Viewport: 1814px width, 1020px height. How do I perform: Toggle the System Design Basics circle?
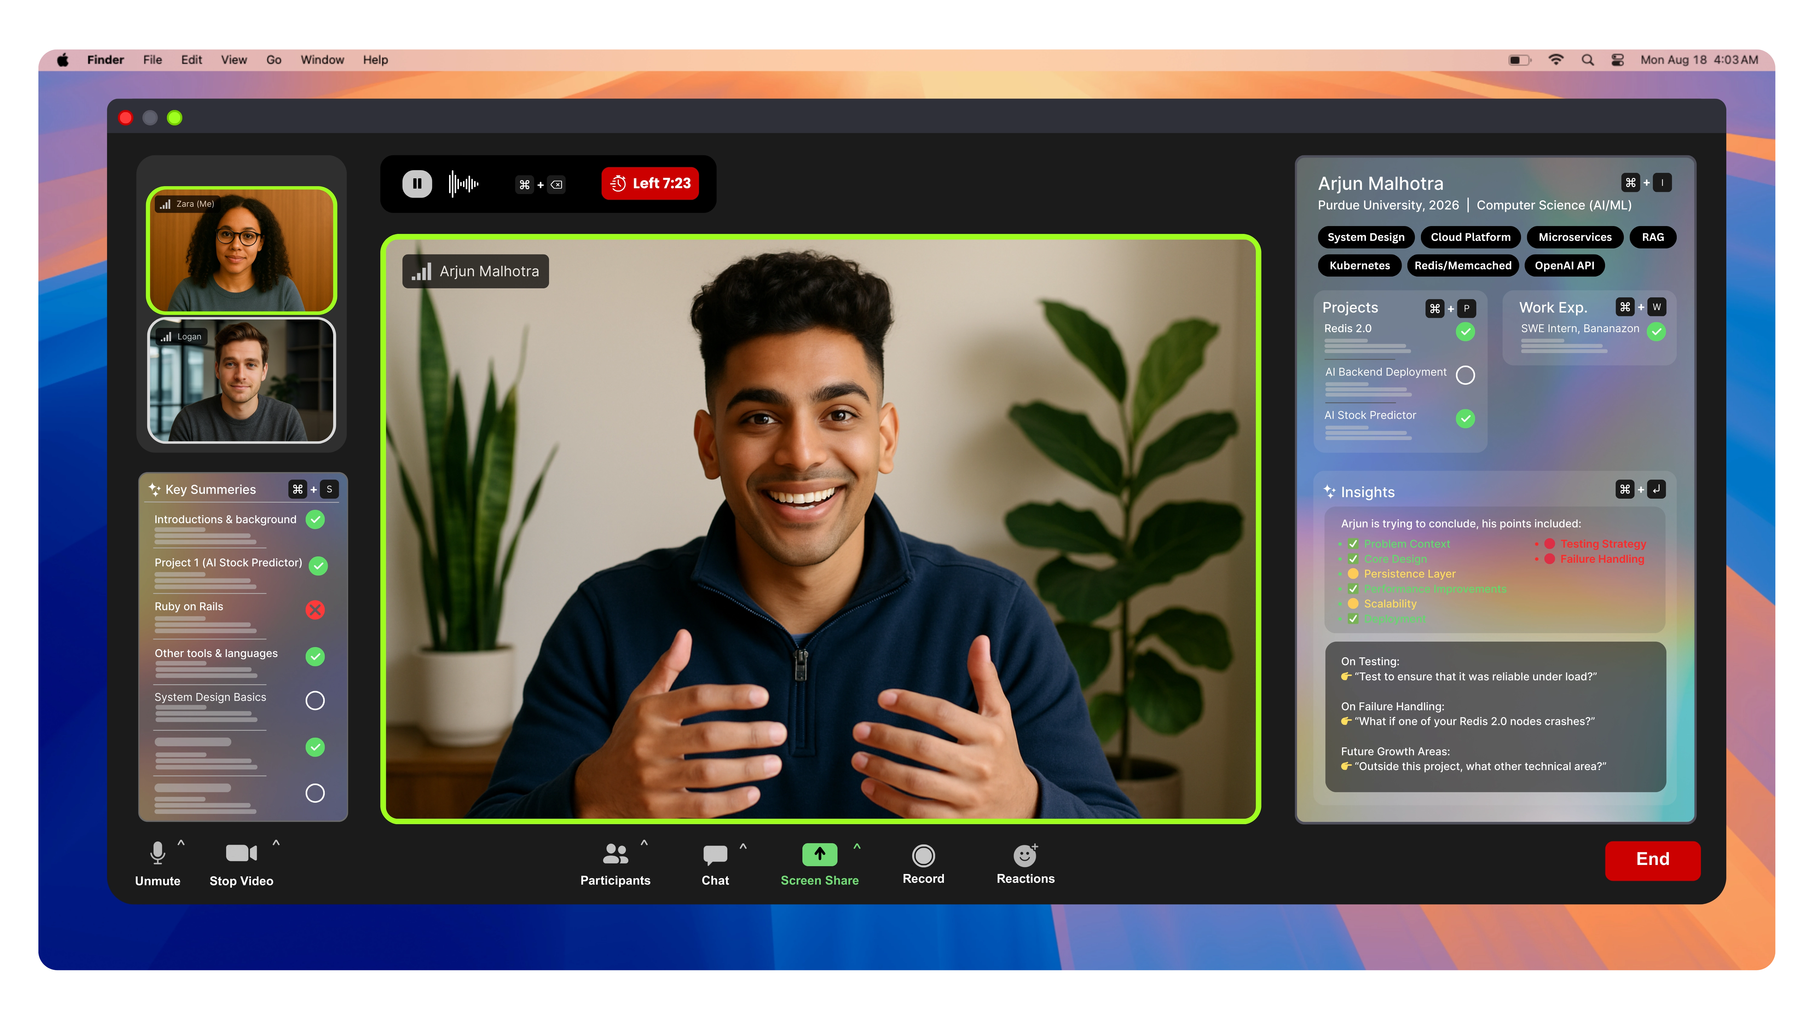pyautogui.click(x=315, y=701)
